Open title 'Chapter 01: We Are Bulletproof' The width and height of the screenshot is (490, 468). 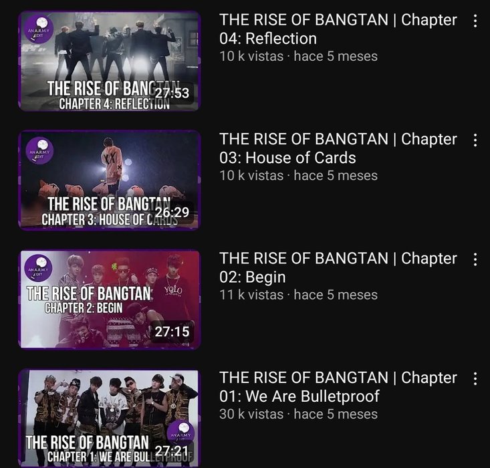tap(338, 386)
